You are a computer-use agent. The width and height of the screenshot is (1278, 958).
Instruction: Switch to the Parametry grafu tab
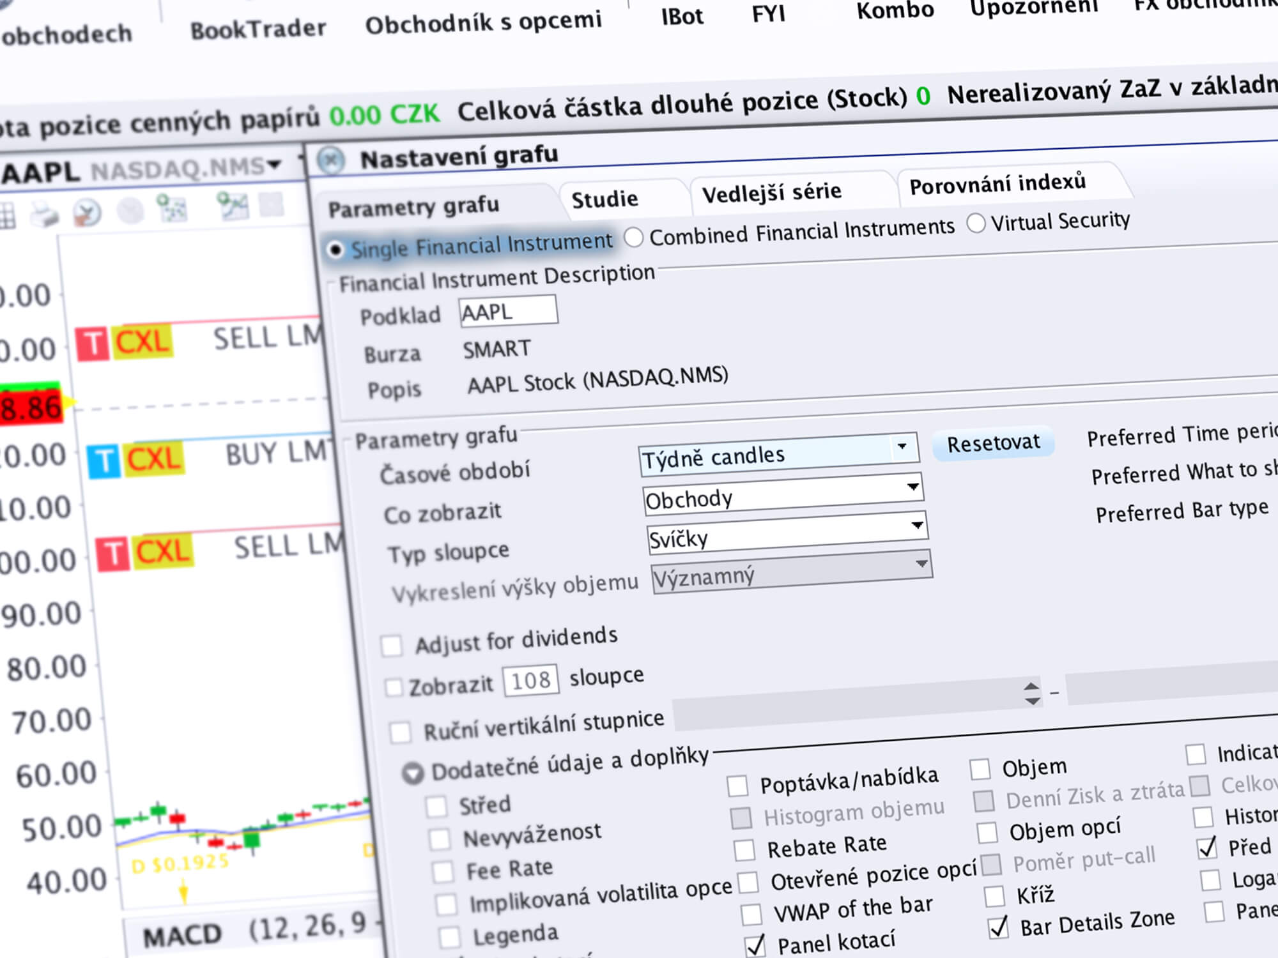(x=413, y=208)
